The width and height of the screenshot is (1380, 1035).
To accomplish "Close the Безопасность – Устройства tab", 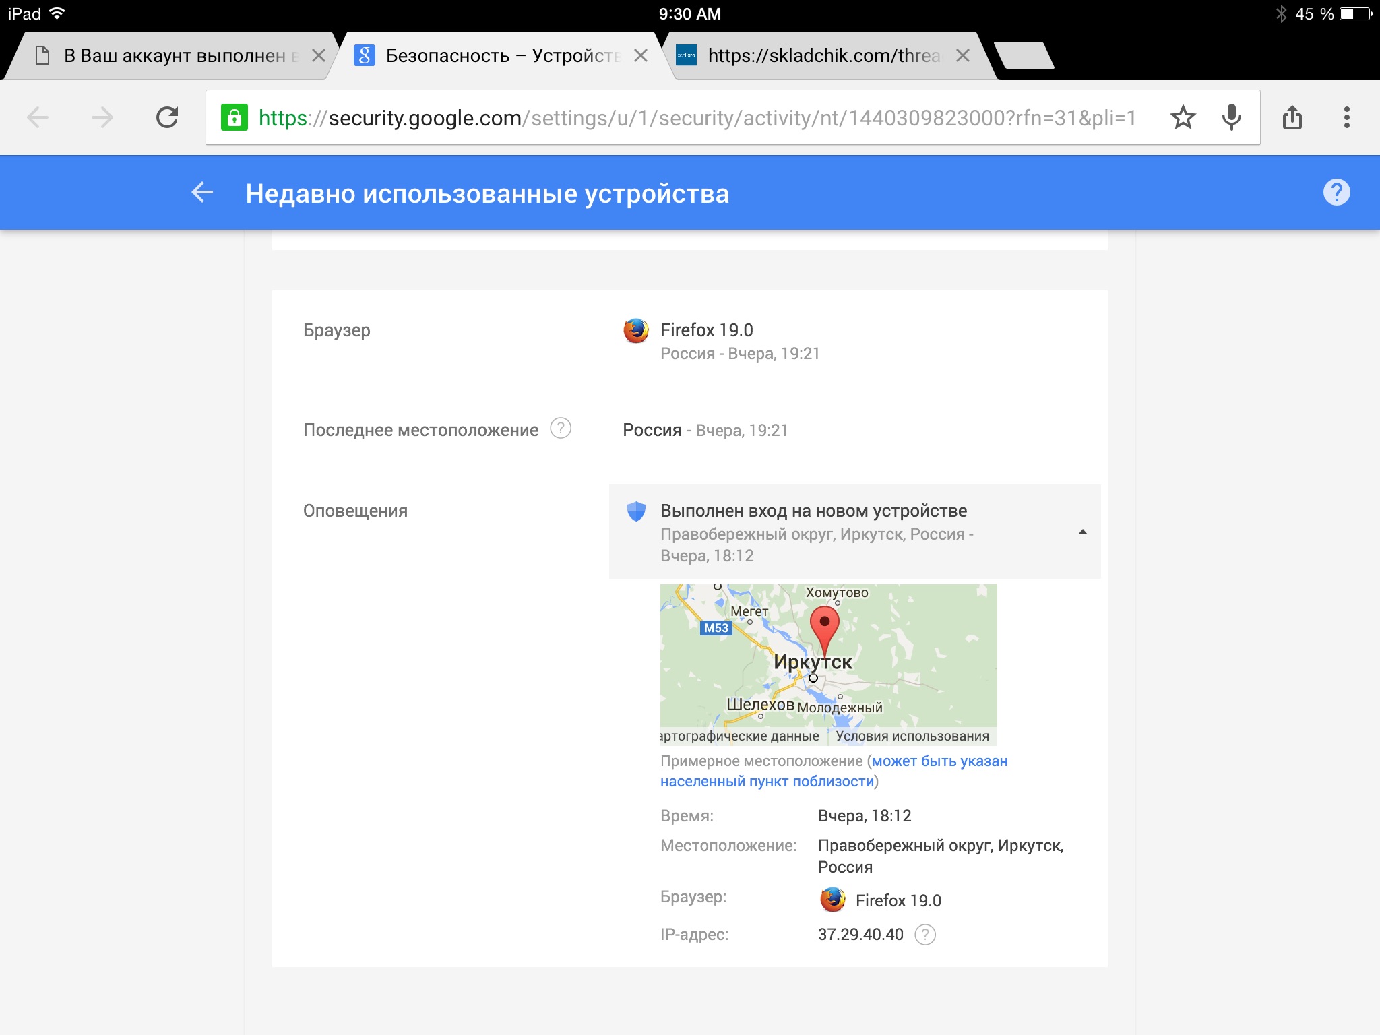I will [x=641, y=56].
